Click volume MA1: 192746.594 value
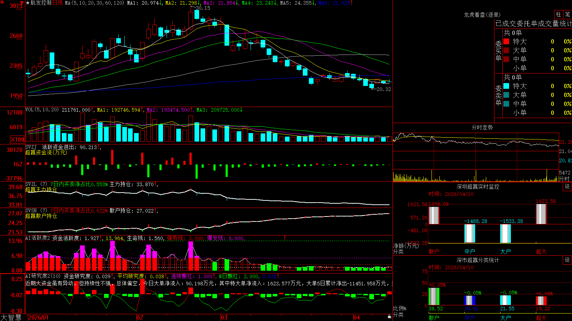The height and width of the screenshot is (321, 572). tap(120, 110)
